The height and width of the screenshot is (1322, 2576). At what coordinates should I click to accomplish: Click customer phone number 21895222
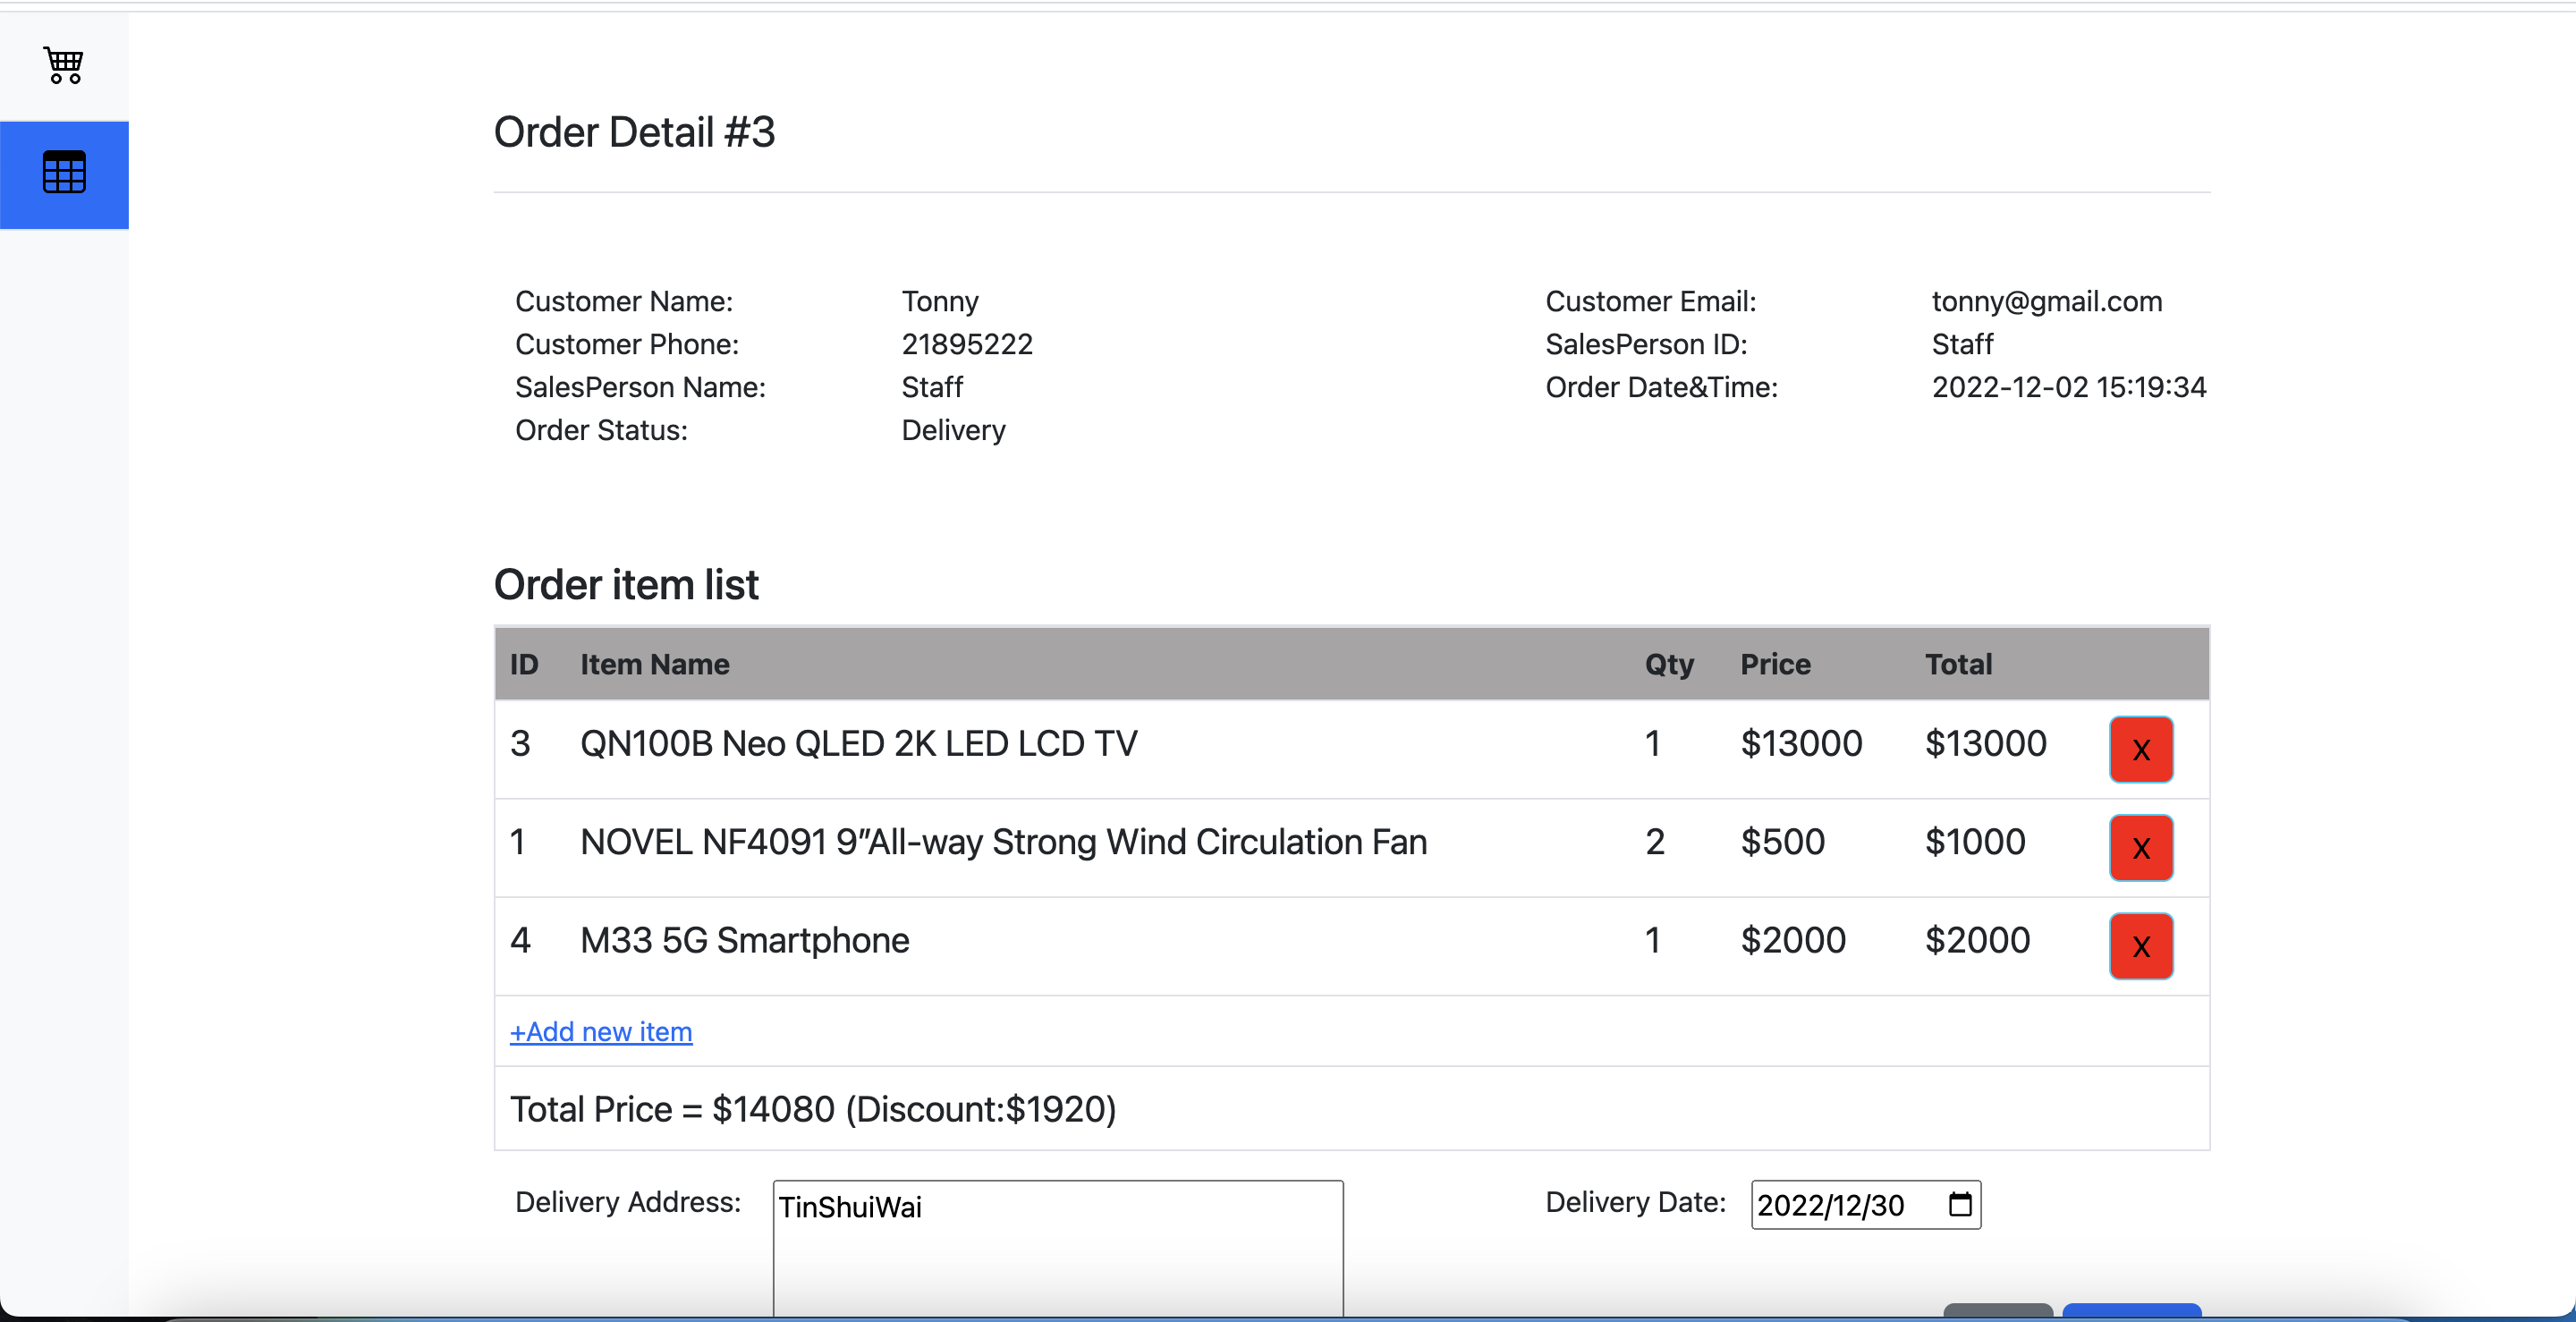click(x=966, y=344)
